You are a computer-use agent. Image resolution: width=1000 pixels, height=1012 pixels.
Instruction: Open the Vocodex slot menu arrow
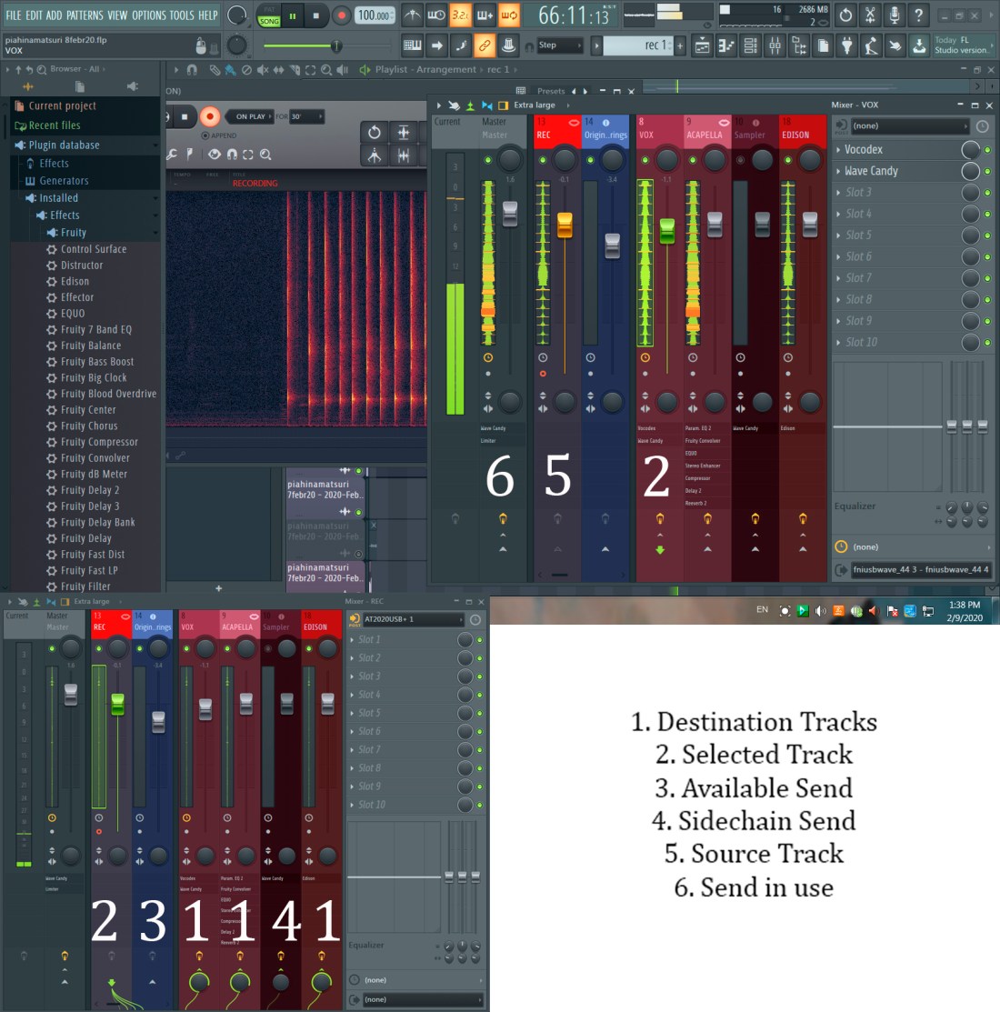[838, 149]
